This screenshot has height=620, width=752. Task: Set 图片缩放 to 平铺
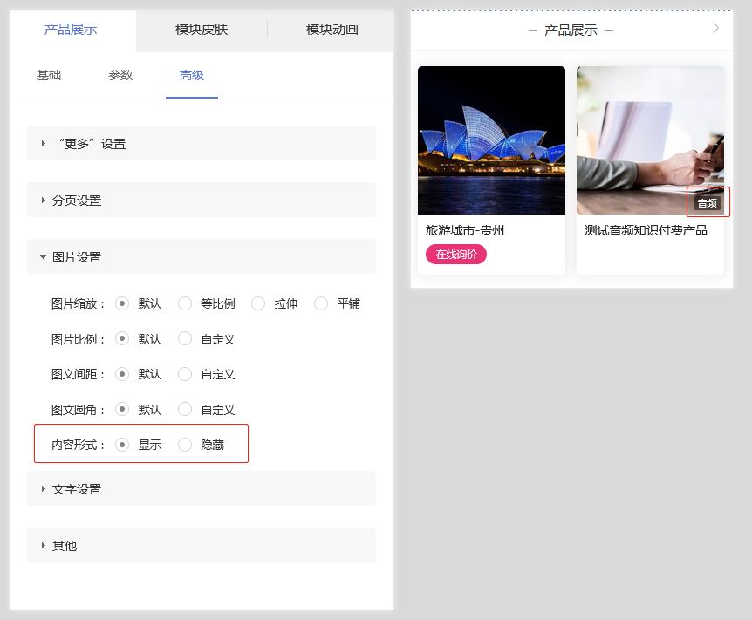(x=321, y=303)
